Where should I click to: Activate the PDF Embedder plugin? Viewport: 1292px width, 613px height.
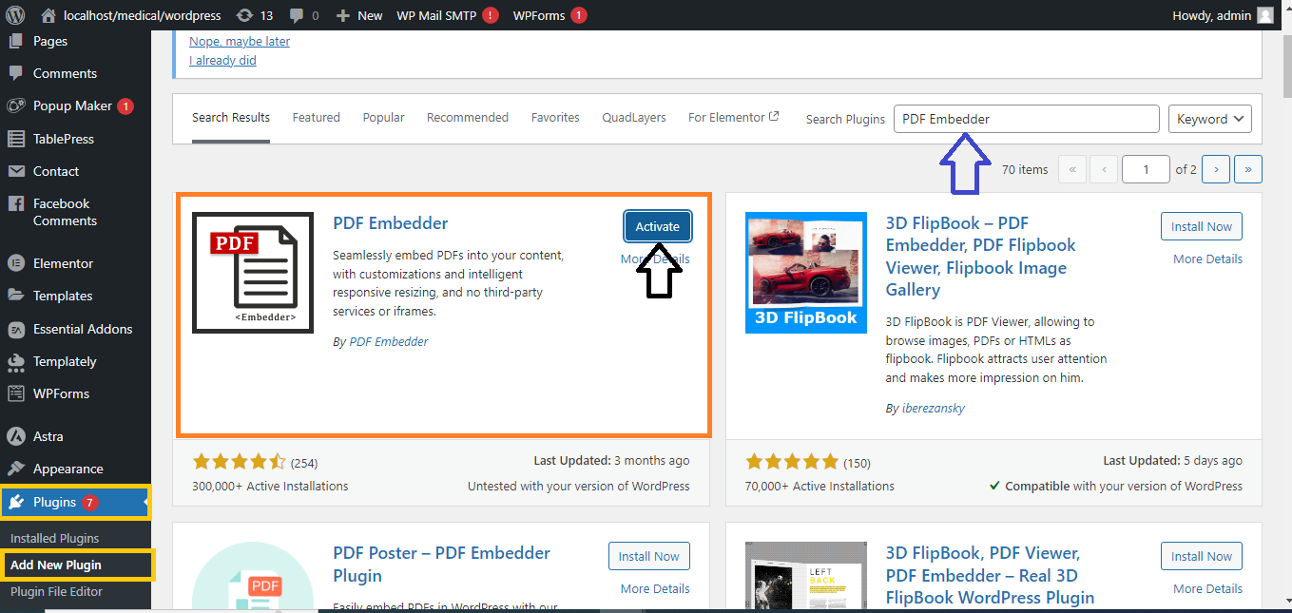point(658,226)
